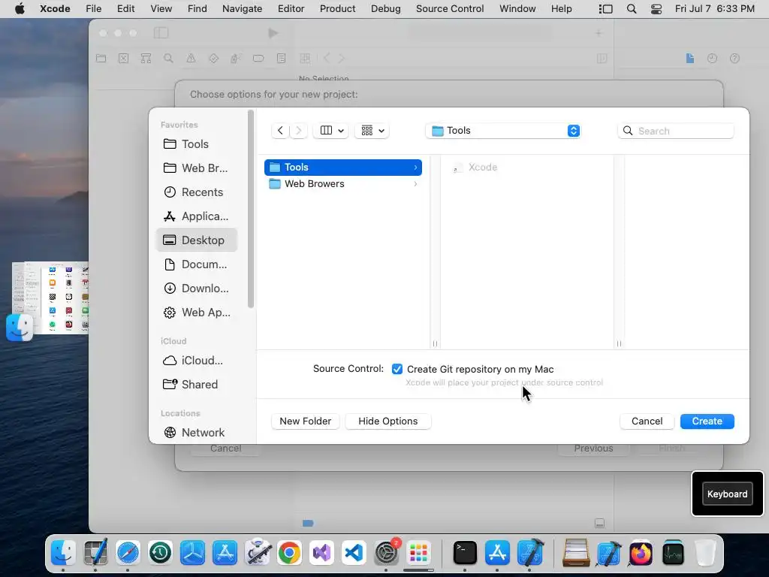Open Terminal from the Dock
The height and width of the screenshot is (577, 769).
(465, 553)
